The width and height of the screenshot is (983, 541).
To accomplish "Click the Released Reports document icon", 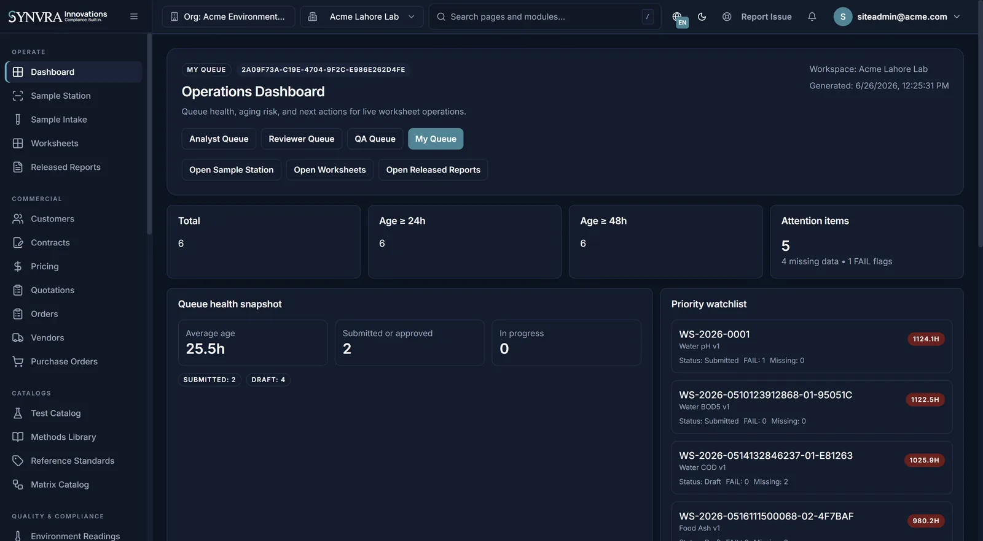I will click(18, 167).
